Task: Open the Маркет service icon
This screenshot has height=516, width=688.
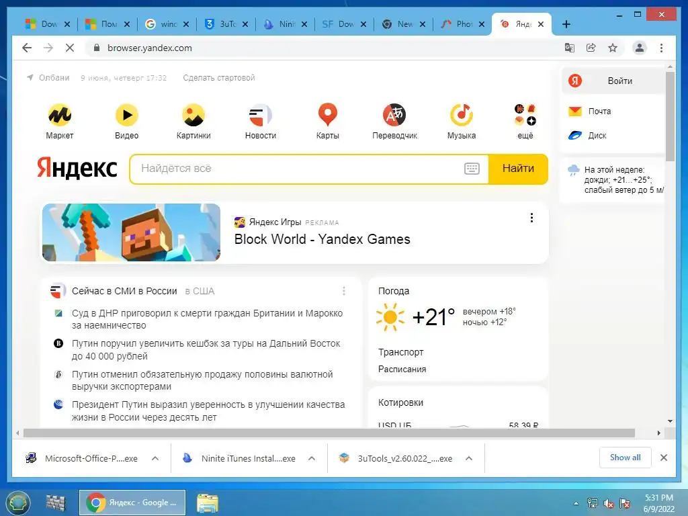Action: (60, 115)
